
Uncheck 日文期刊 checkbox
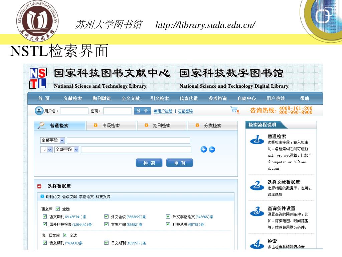click(107, 243)
